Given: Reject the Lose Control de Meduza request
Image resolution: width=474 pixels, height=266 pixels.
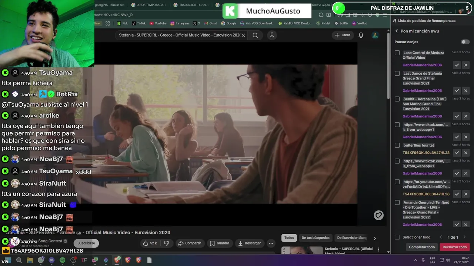Looking at the screenshot, I should [466, 65].
